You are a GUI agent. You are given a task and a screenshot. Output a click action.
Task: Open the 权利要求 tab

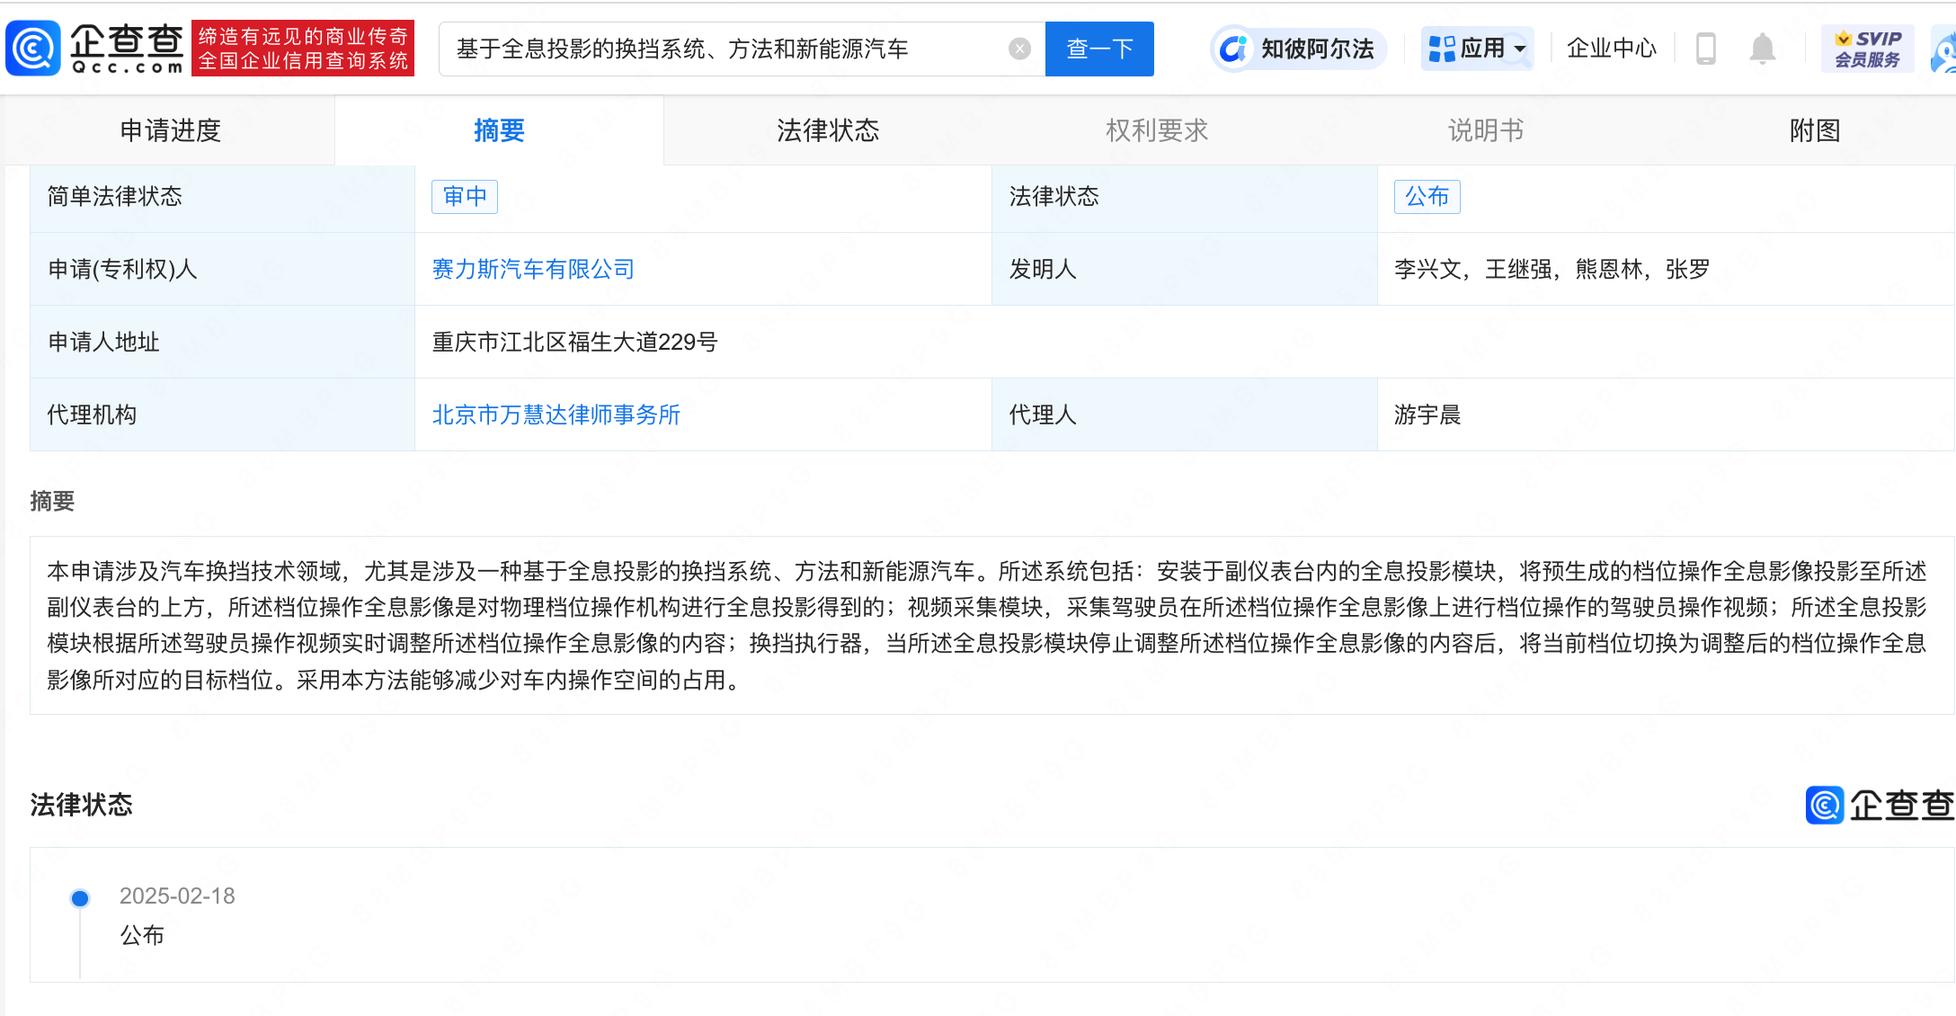1157,130
